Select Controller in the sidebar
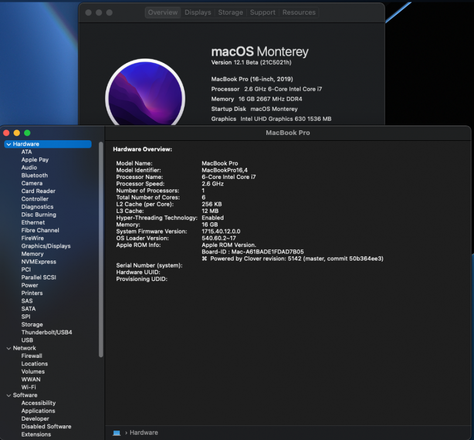 [35, 199]
